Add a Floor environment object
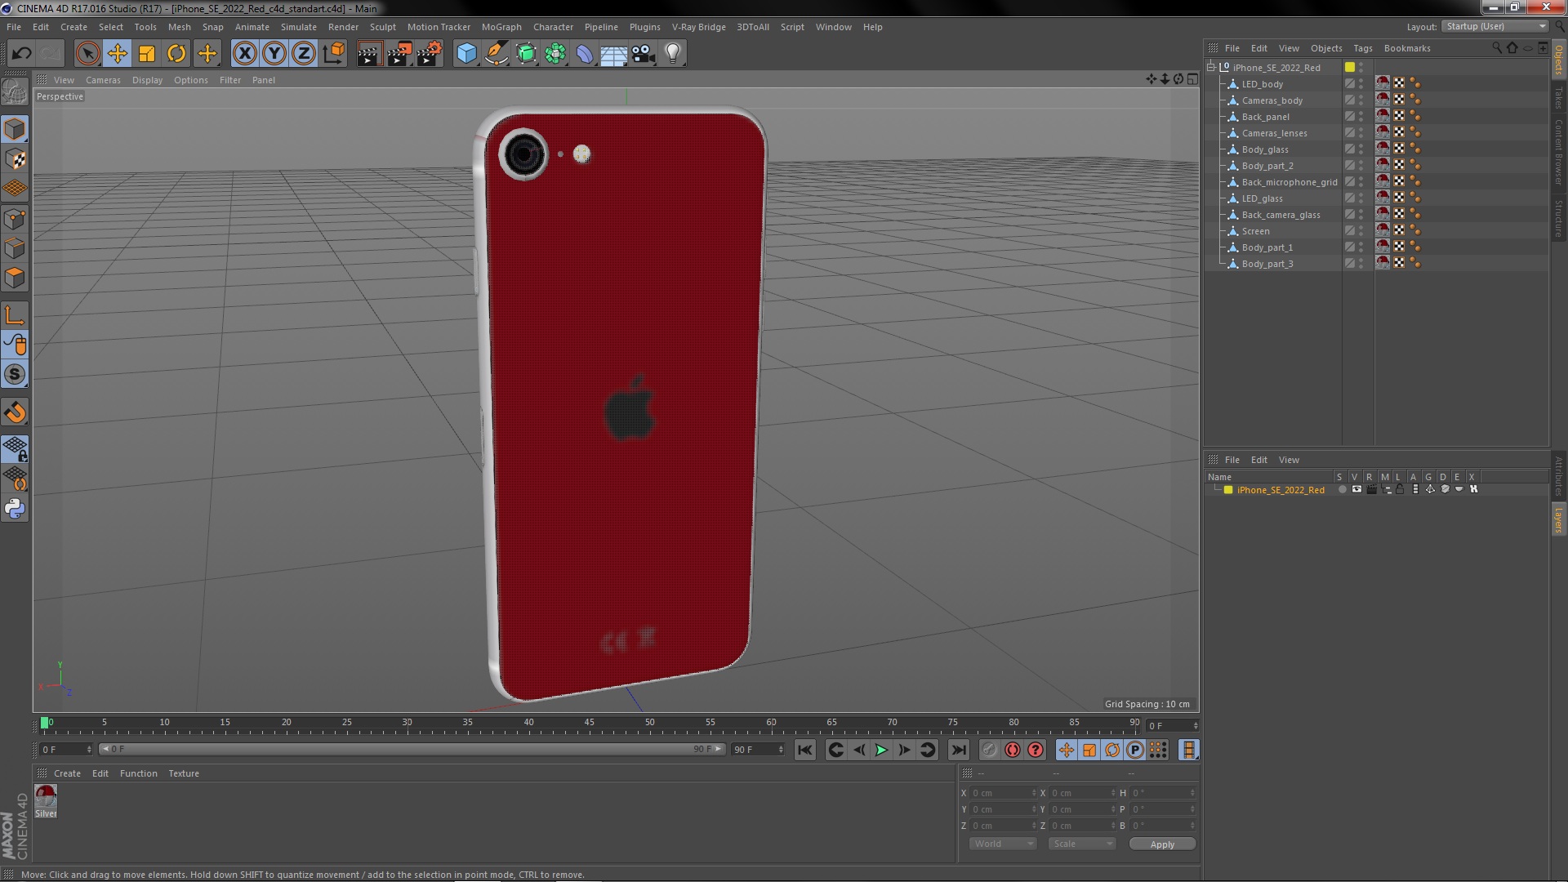Screen dimensions: 1568x882 click(613, 54)
